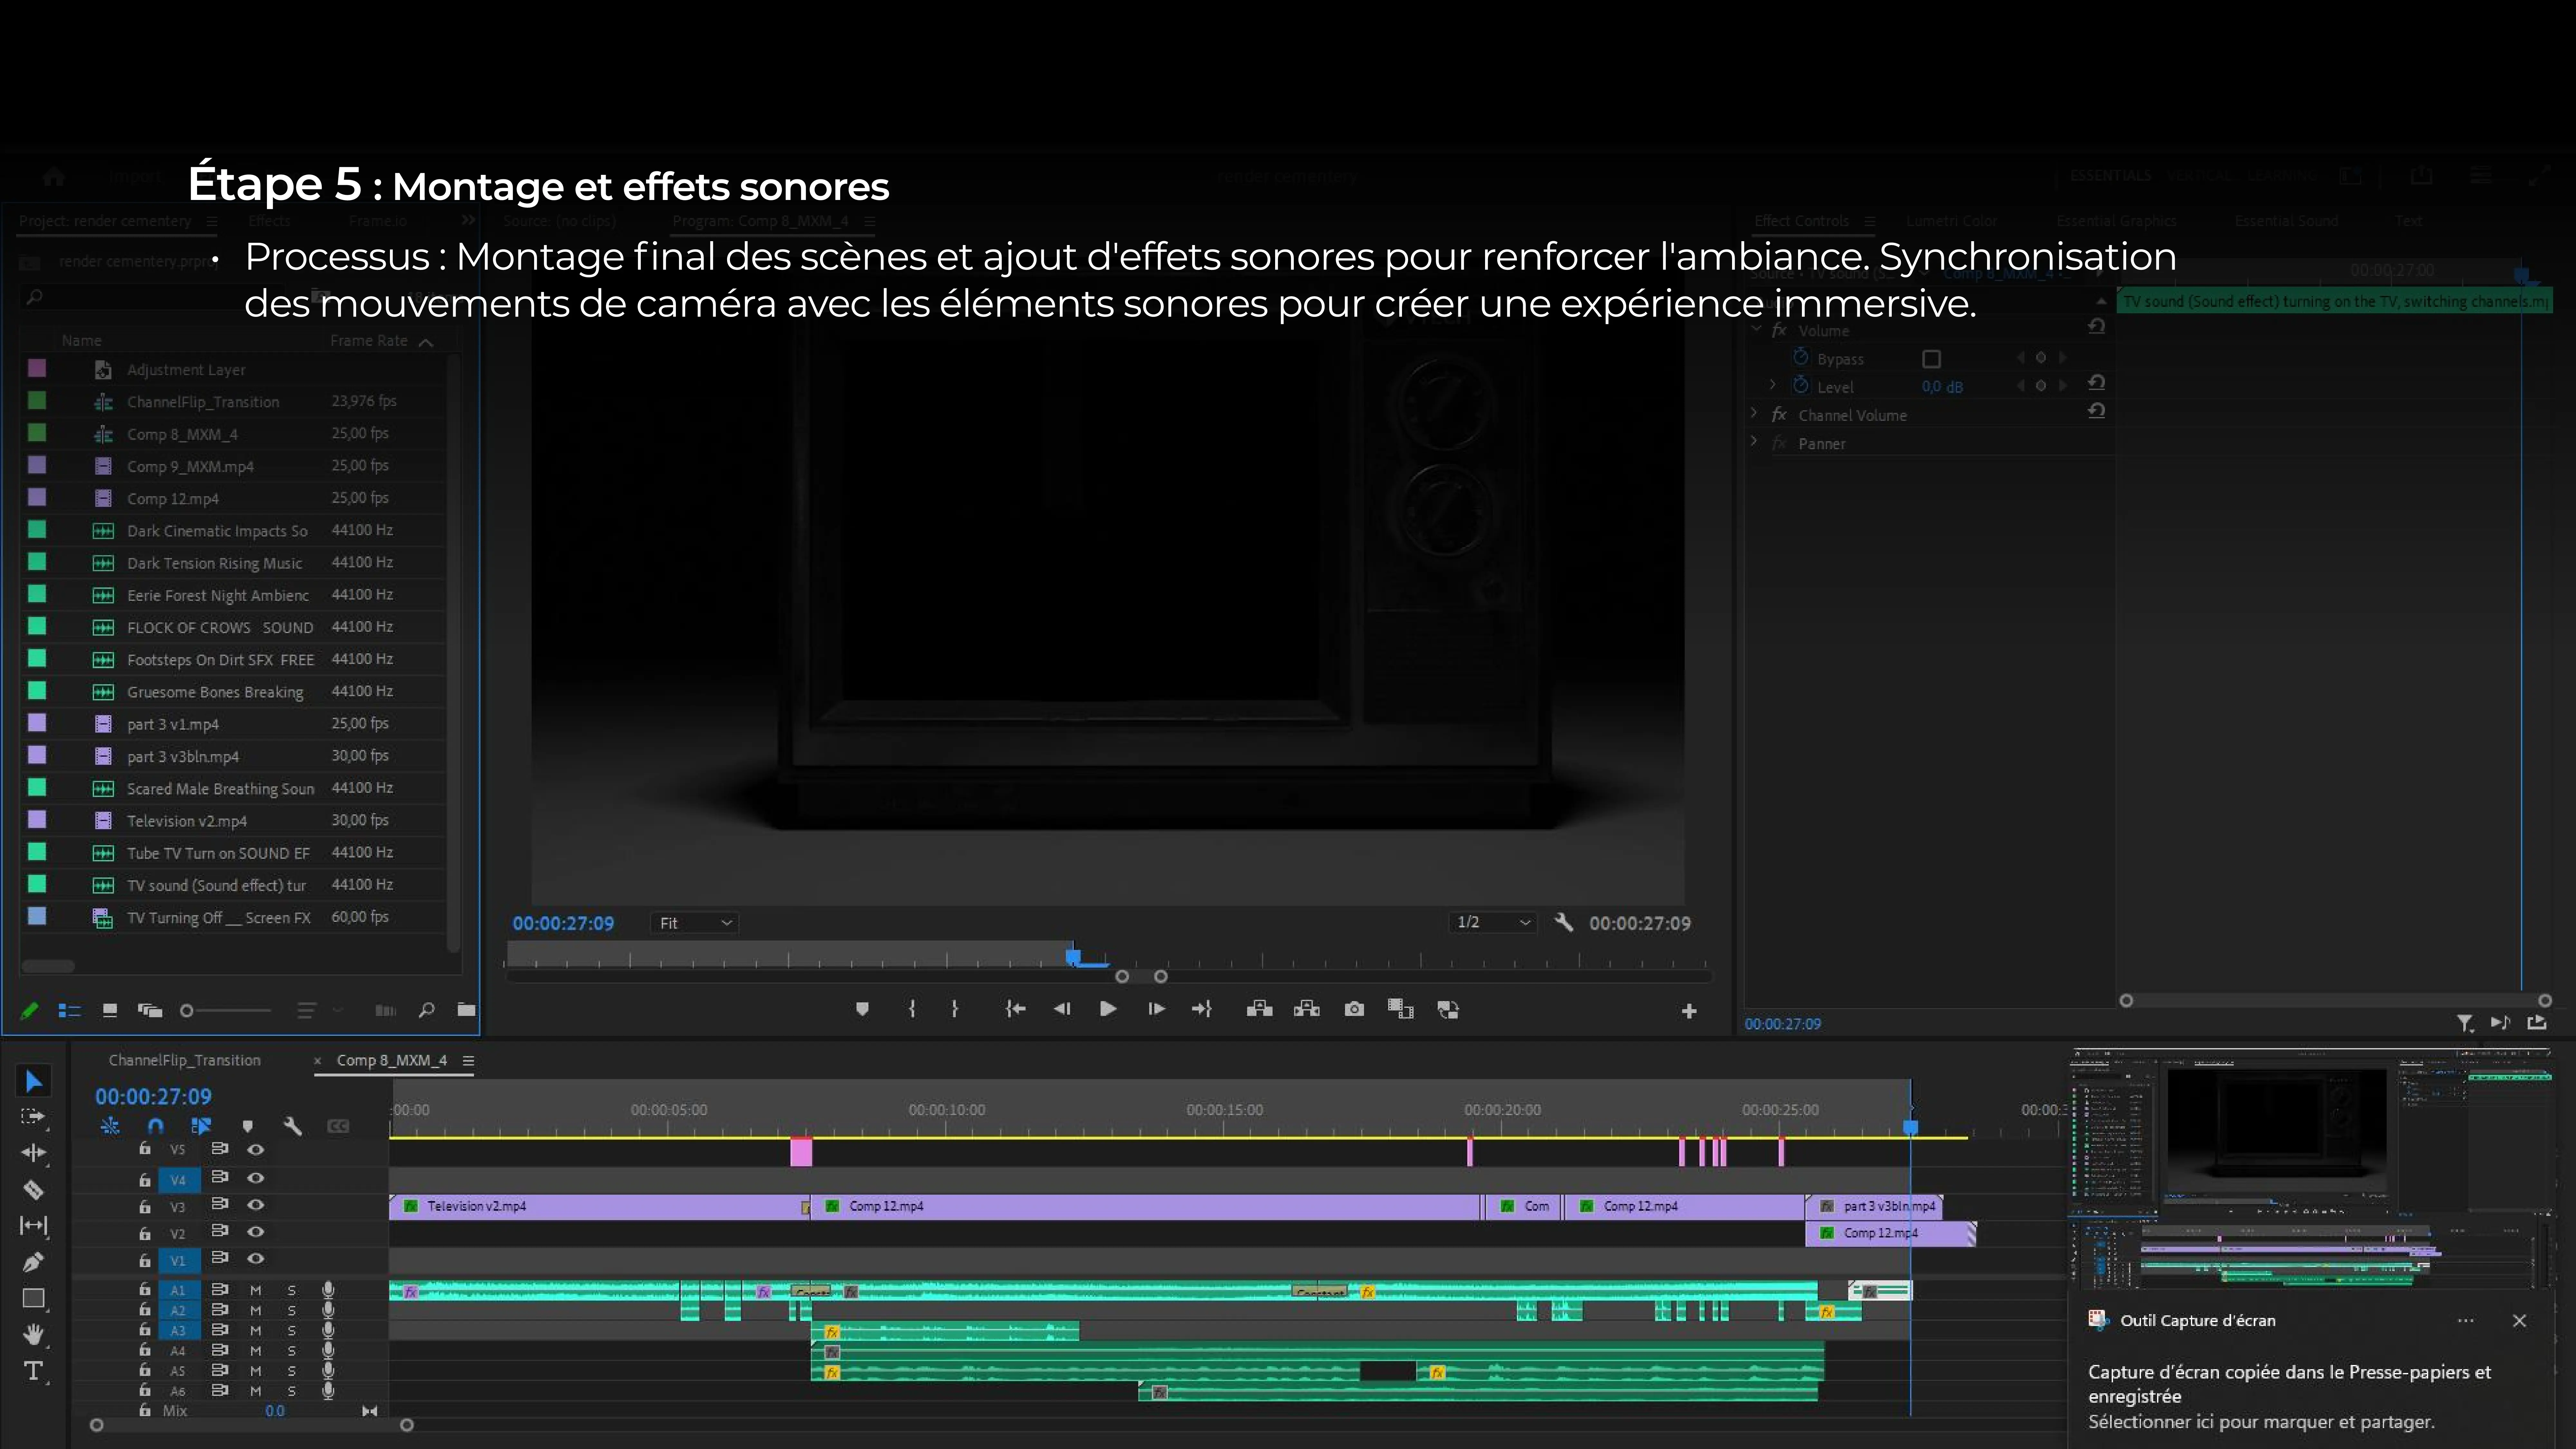Open the Fit zoom level dropdown

click(x=695, y=923)
